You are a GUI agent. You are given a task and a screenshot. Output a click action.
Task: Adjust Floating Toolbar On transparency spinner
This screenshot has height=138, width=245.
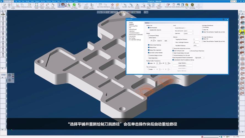pos(160,63)
